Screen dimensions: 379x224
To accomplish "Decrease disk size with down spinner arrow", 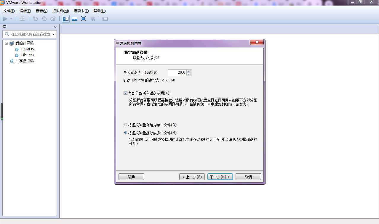I will coord(189,74).
